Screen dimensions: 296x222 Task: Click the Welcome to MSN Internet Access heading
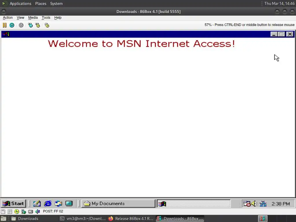click(x=141, y=44)
